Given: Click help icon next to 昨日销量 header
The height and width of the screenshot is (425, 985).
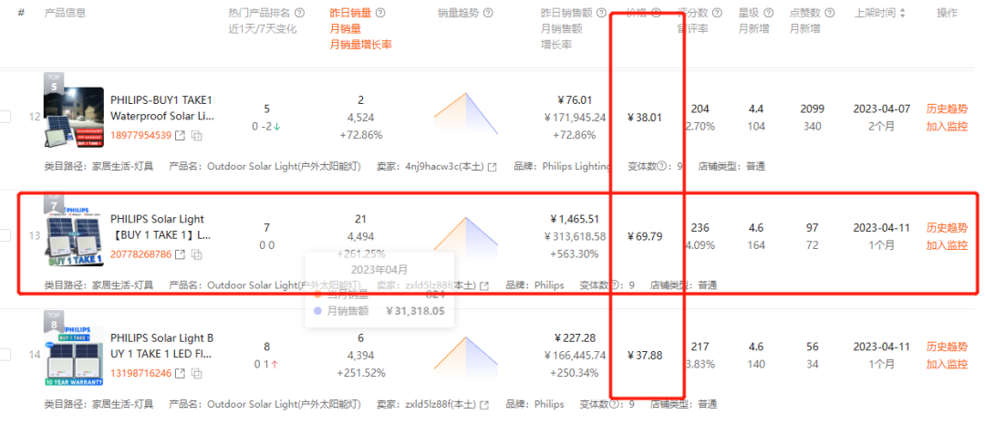Looking at the screenshot, I should (x=380, y=13).
